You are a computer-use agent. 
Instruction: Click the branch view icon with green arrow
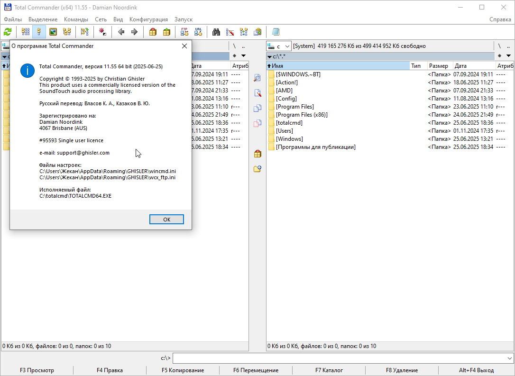tap(84, 32)
